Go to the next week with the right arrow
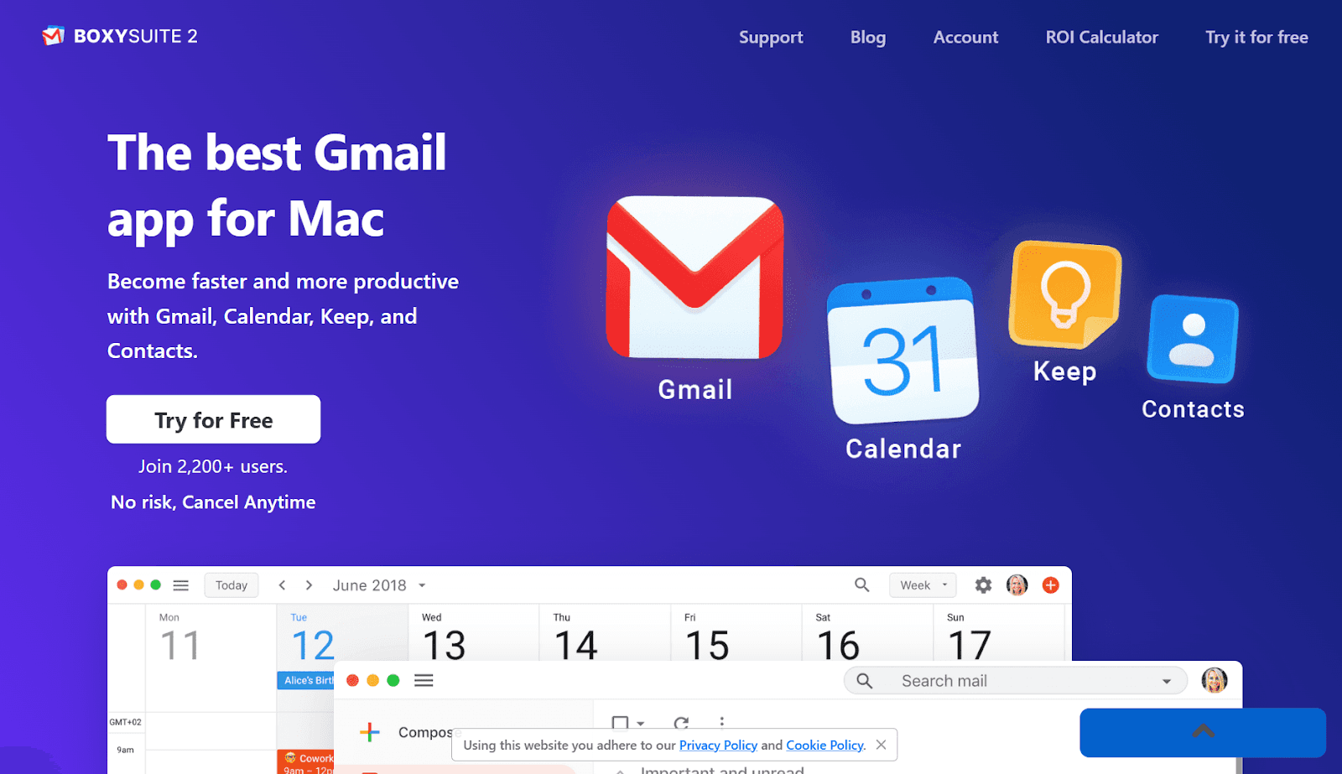1342x774 pixels. tap(309, 585)
